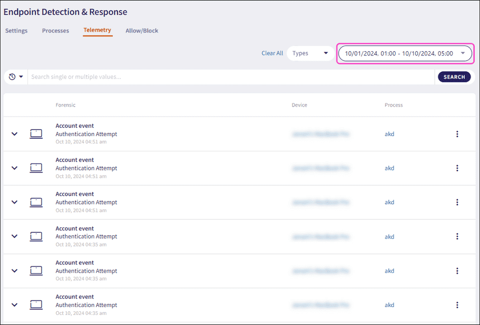The image size is (480, 325).
Task: Expand the fourth event row using its chevron
Action: (15, 236)
